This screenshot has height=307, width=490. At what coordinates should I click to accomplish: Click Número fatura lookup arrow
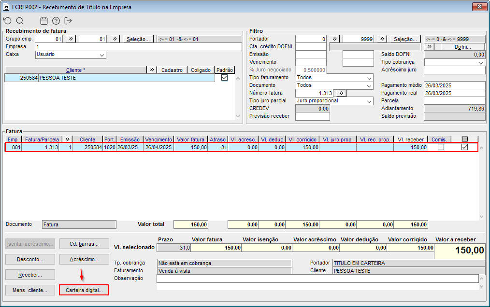coord(341,93)
